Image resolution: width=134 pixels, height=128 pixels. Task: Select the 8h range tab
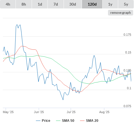pyautogui.click(x=24, y=4)
